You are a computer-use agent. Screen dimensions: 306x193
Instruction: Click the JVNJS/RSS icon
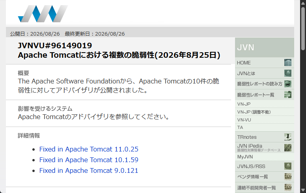287,166
